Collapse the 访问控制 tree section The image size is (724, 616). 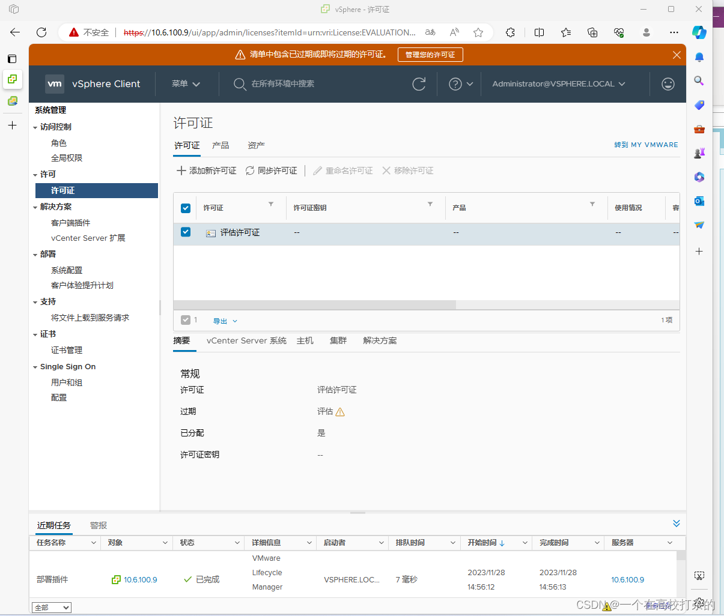[x=35, y=127]
